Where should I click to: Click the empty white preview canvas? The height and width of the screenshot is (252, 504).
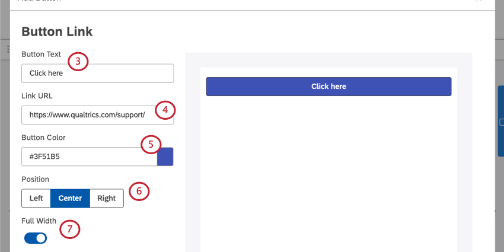click(328, 174)
